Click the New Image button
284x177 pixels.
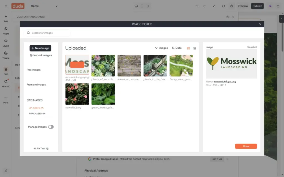tap(40, 48)
